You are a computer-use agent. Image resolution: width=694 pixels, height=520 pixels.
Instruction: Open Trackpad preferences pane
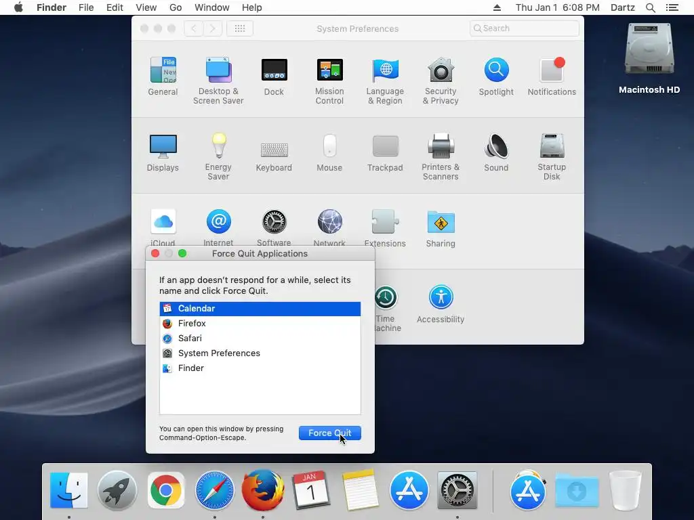click(x=385, y=152)
